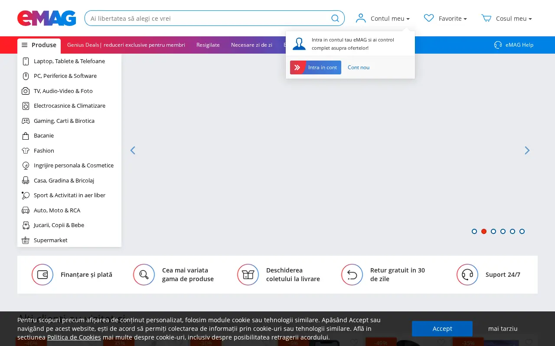
Task: Click the mouse icon for PC, Periferice & Software
Action: coord(26,76)
